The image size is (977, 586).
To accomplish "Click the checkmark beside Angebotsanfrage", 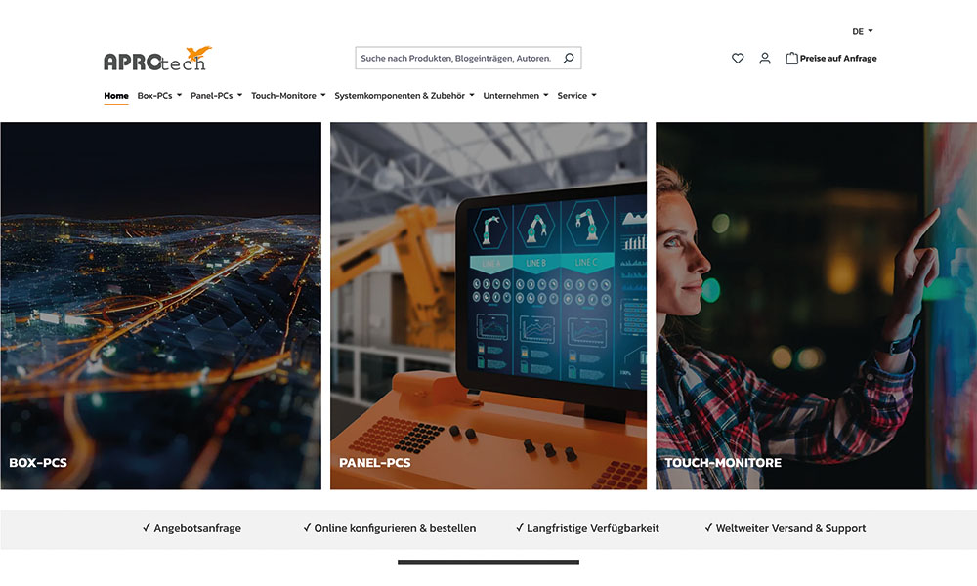I will pyautogui.click(x=145, y=527).
